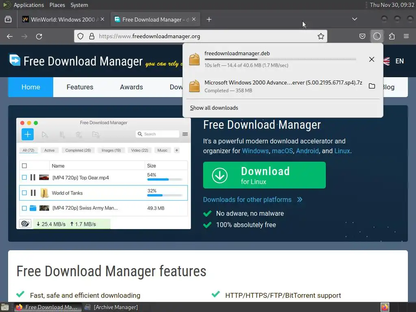
Task: Click the freedownloadmanager.deb file name
Action: [237, 53]
